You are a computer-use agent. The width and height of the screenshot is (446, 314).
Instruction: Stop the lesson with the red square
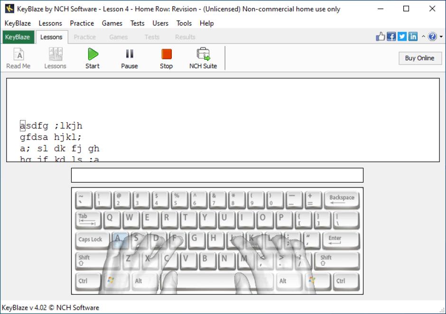click(x=167, y=58)
